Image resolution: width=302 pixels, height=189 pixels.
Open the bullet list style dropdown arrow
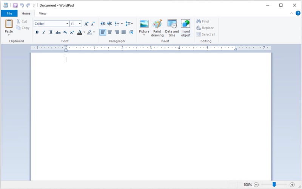pos(122,23)
